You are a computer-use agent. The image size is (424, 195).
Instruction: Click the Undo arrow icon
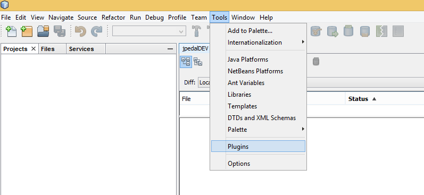tap(80, 31)
